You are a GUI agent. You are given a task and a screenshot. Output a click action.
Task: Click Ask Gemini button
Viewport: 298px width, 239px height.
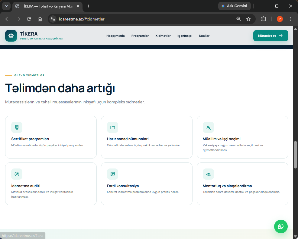click(x=234, y=6)
